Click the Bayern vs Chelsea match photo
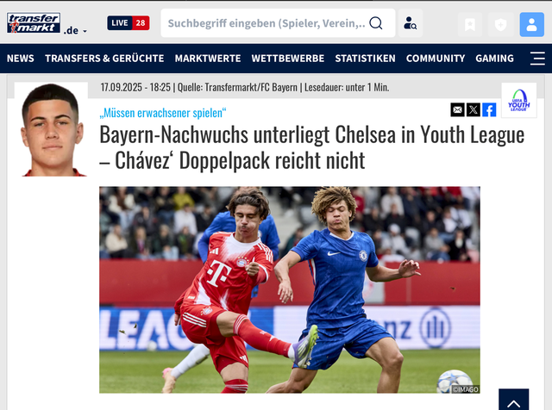Viewport: 552px width, 410px height. point(290,289)
